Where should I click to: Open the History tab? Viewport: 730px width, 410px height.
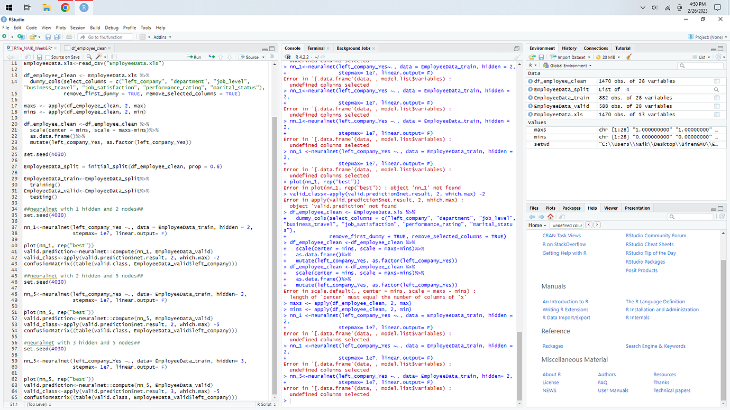[570, 48]
